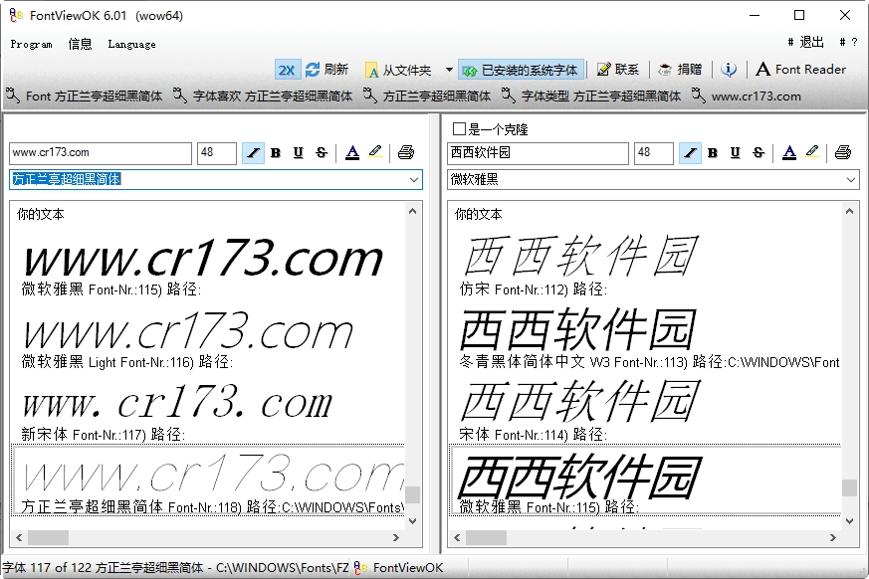Click the # 退出 exit button
Viewport: 869px width, 579px height.
click(805, 43)
